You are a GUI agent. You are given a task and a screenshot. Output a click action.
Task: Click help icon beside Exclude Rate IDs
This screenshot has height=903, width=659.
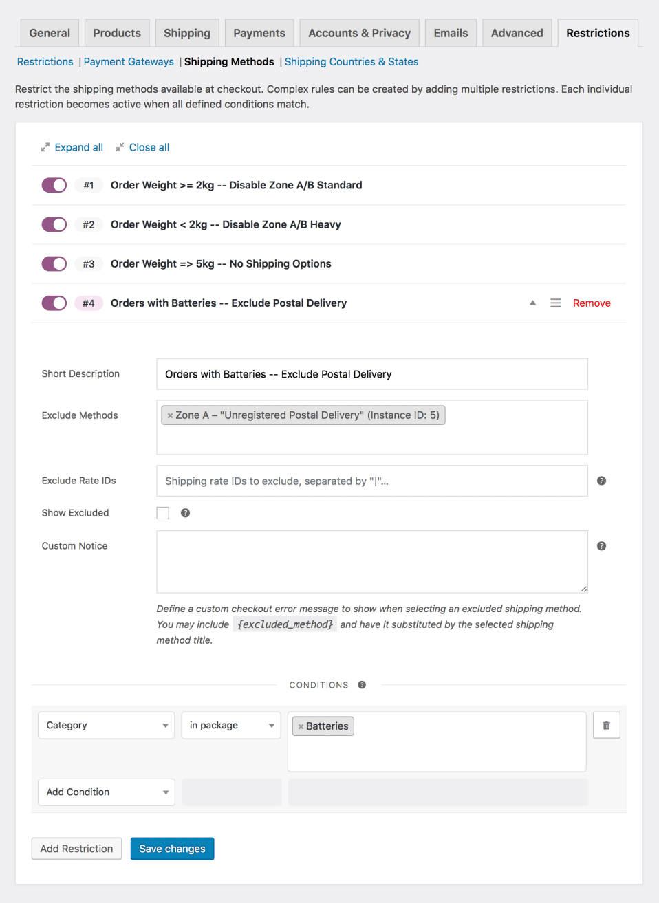click(601, 481)
